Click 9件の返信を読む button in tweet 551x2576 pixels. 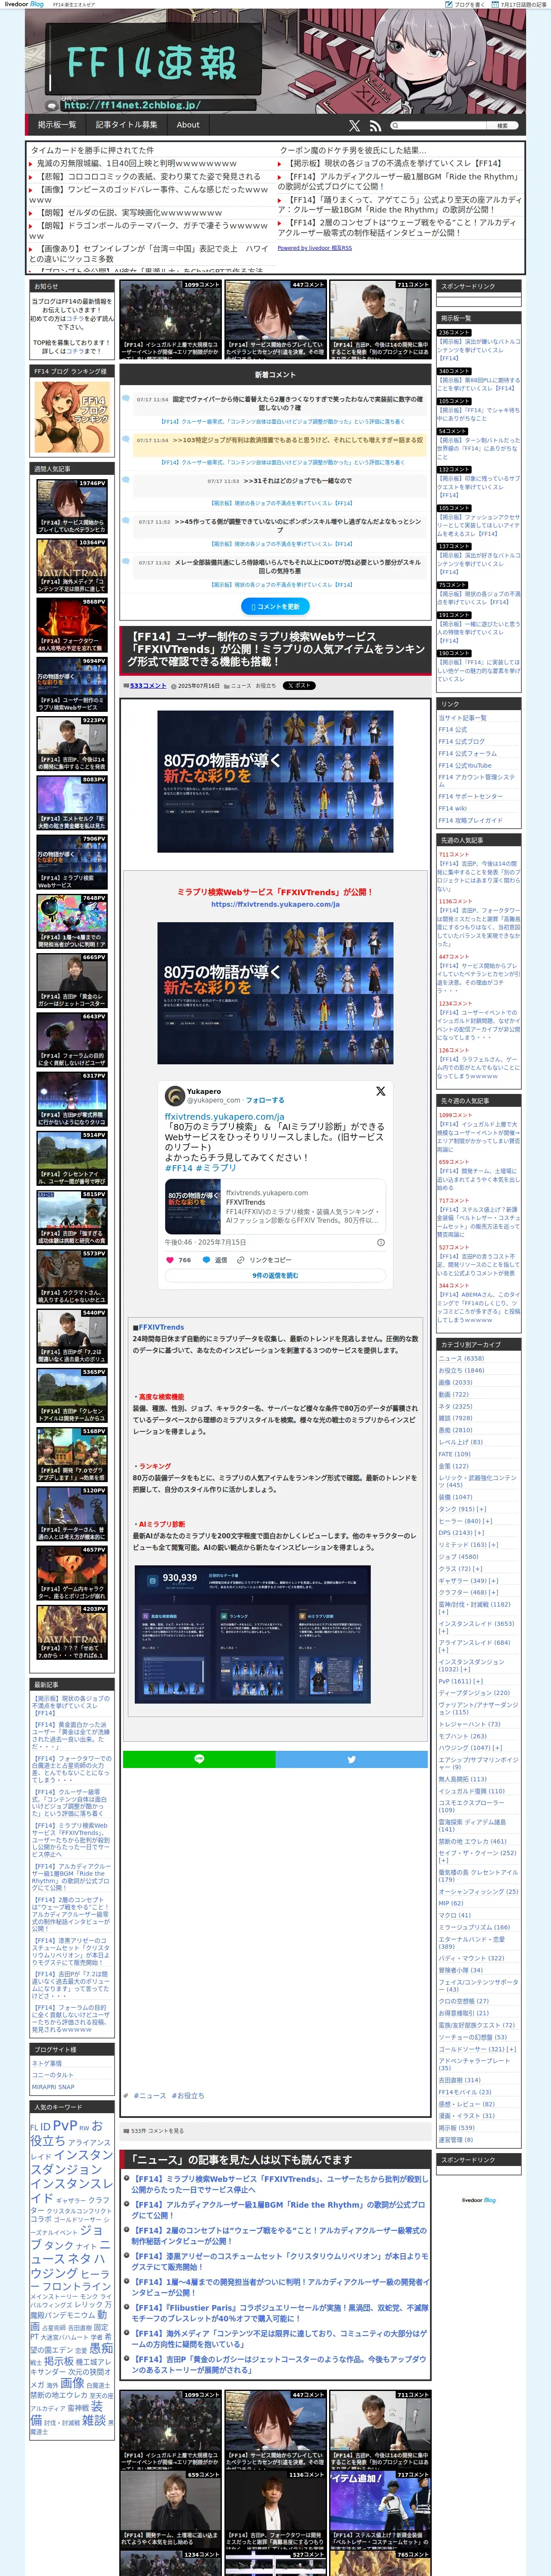click(275, 1275)
